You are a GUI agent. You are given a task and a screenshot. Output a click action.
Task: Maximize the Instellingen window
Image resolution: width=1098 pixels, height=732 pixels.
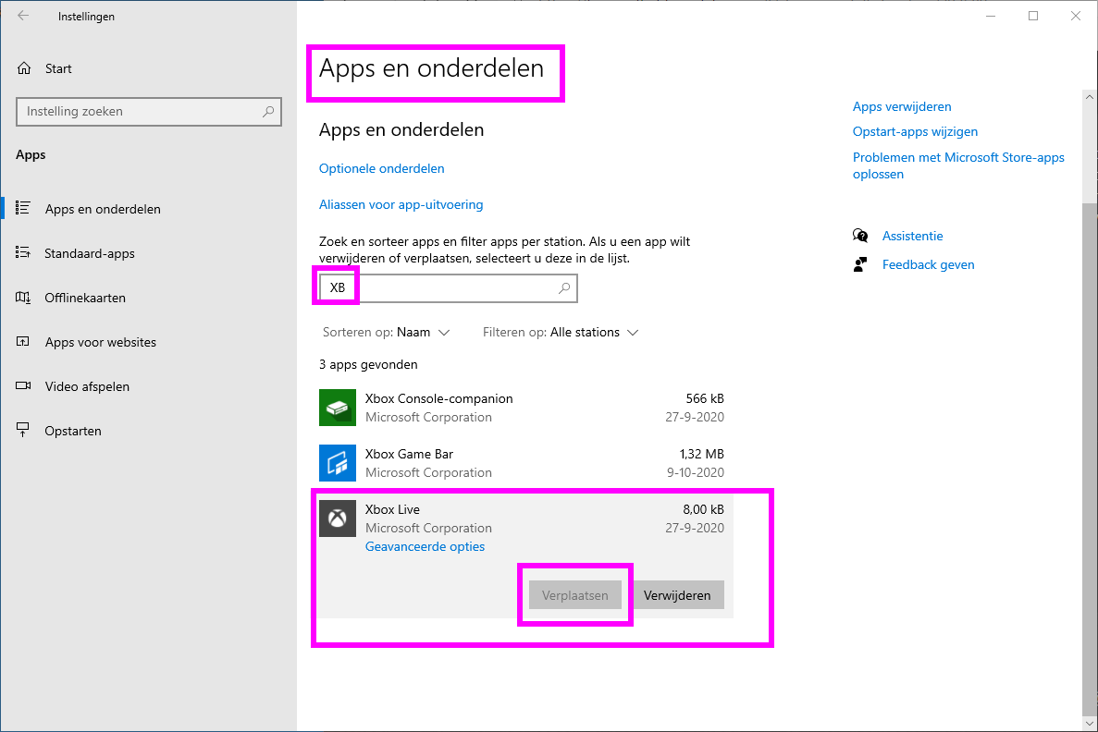click(1033, 16)
